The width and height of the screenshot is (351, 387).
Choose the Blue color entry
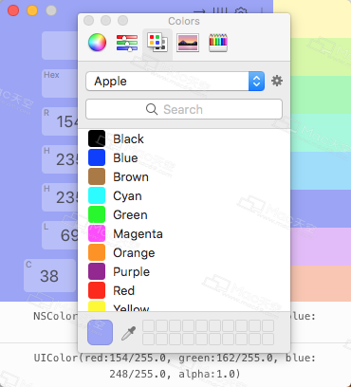[184, 157]
